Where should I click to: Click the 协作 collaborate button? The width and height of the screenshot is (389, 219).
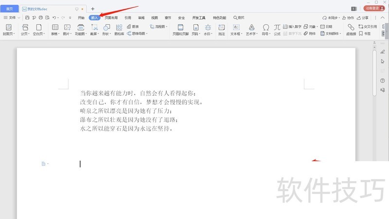[x=348, y=18]
